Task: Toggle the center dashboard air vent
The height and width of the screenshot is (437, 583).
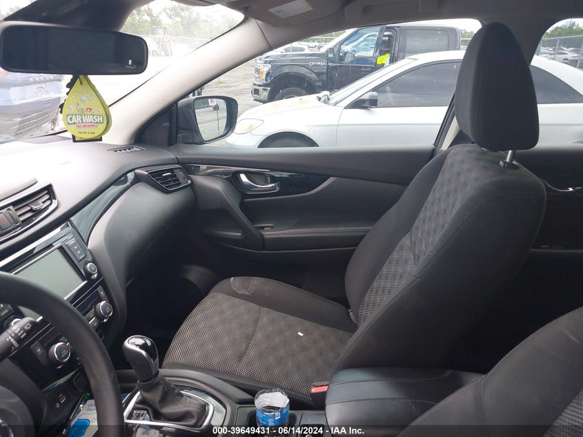Action: click(32, 206)
